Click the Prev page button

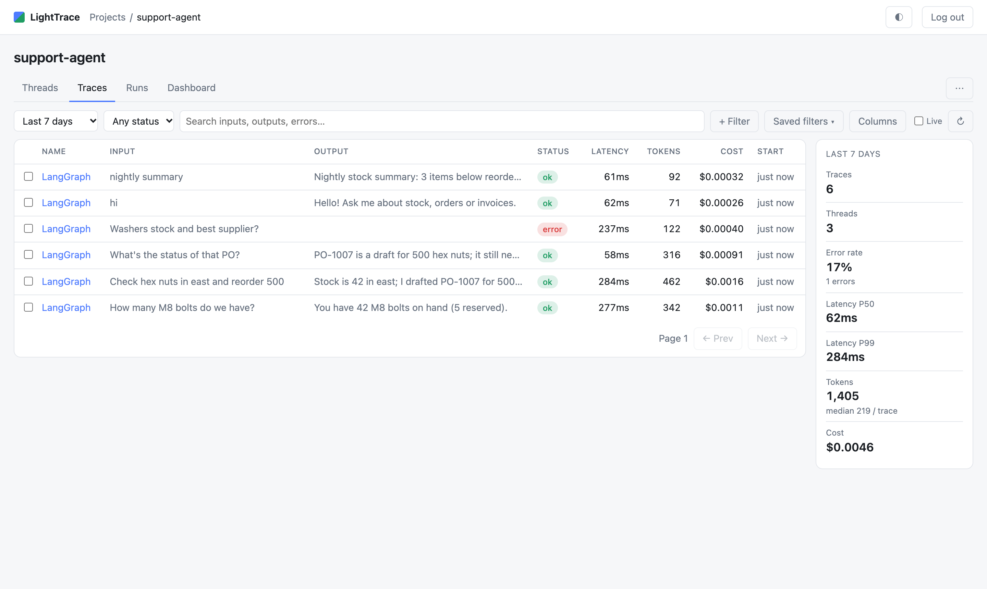click(x=717, y=339)
